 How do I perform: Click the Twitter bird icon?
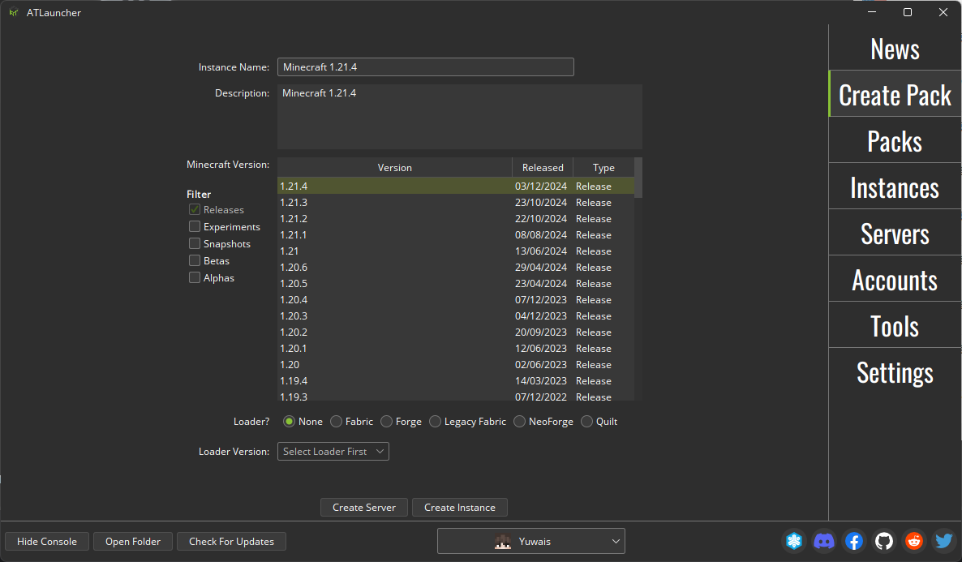(943, 541)
